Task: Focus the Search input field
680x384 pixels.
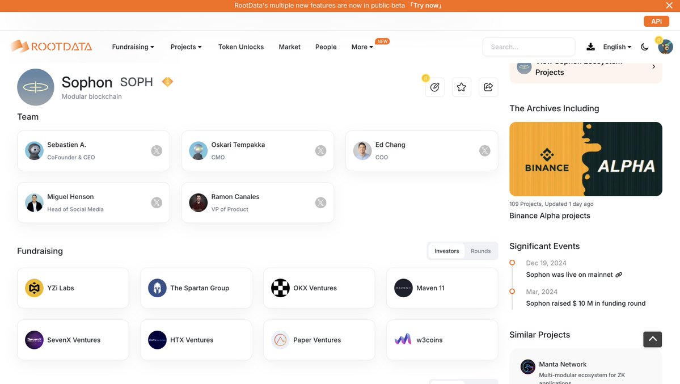Action: coord(529,47)
